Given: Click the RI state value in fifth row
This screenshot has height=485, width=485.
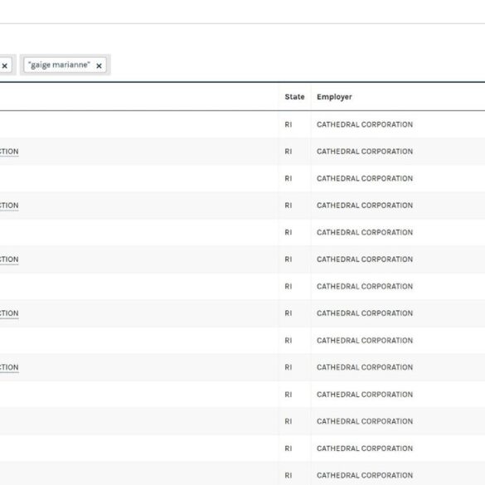Looking at the screenshot, I should [289, 232].
